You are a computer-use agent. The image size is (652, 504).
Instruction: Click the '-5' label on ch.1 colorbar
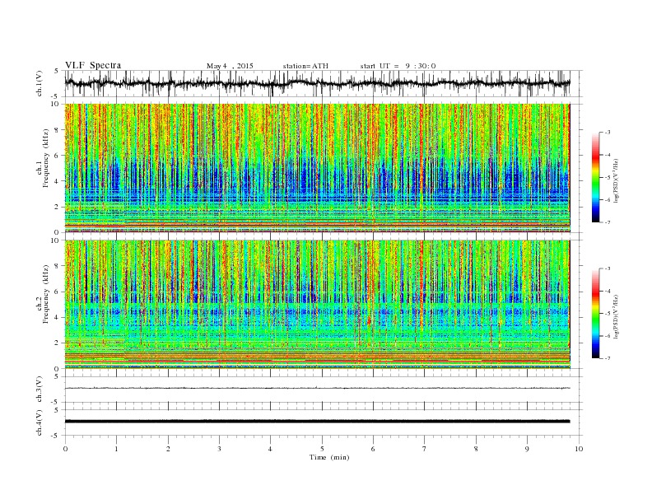608,178
